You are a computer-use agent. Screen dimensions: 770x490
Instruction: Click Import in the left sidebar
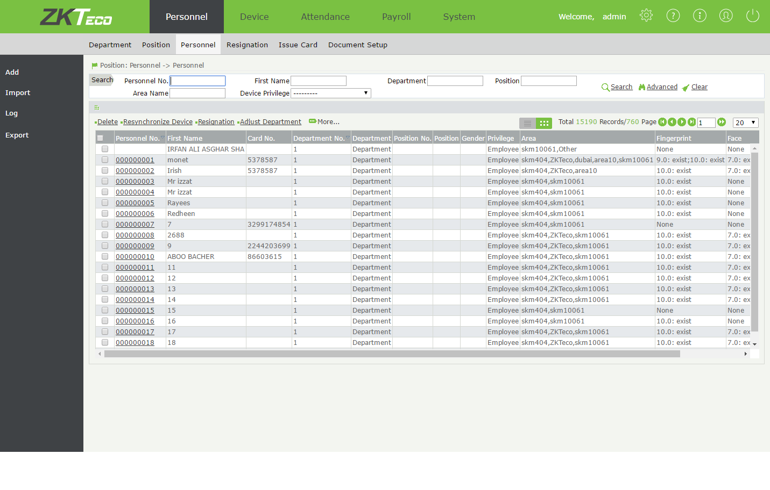18,92
